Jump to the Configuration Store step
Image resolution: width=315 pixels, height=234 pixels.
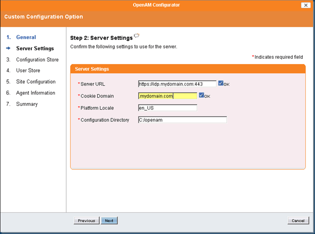point(37,60)
